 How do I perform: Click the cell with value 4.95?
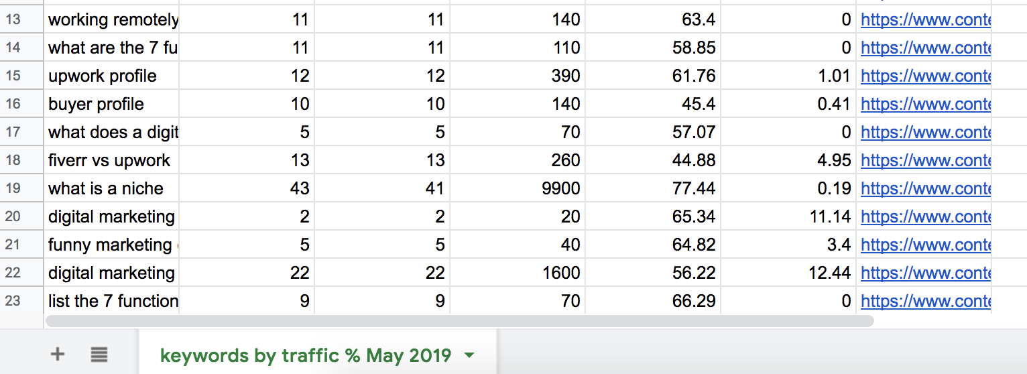click(x=788, y=160)
